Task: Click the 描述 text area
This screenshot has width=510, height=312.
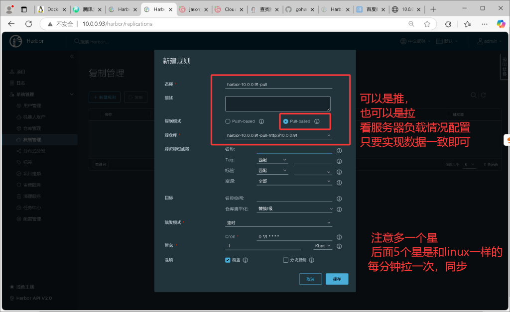Action: (x=277, y=104)
